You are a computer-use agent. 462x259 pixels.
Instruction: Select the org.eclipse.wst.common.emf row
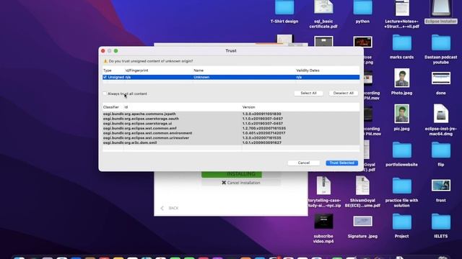pos(231,128)
